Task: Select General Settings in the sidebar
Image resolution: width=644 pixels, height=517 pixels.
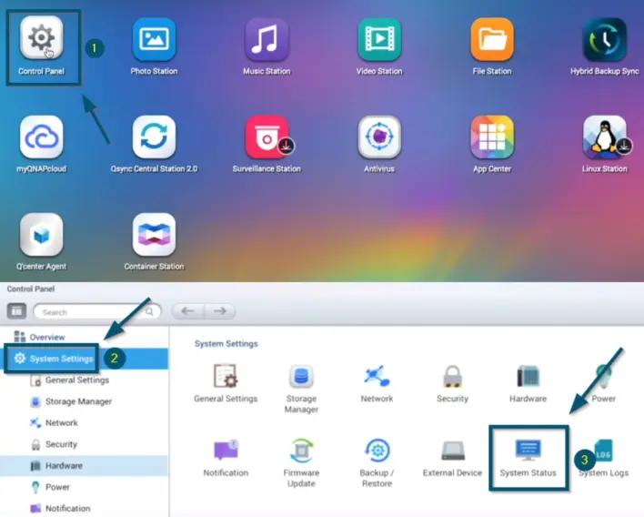Action: pos(85,380)
